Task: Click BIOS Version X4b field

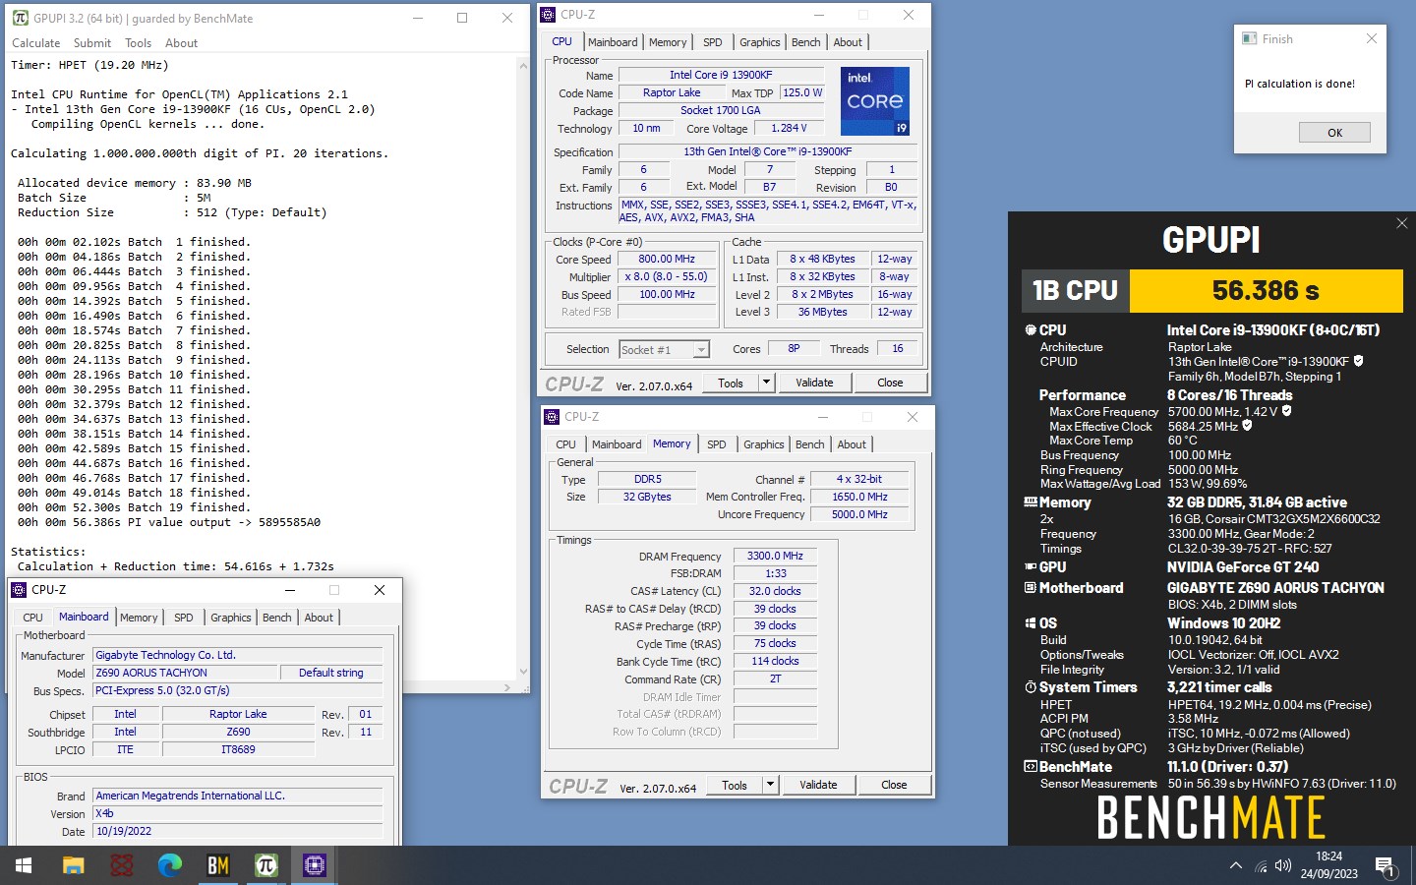Action: pyautogui.click(x=237, y=814)
